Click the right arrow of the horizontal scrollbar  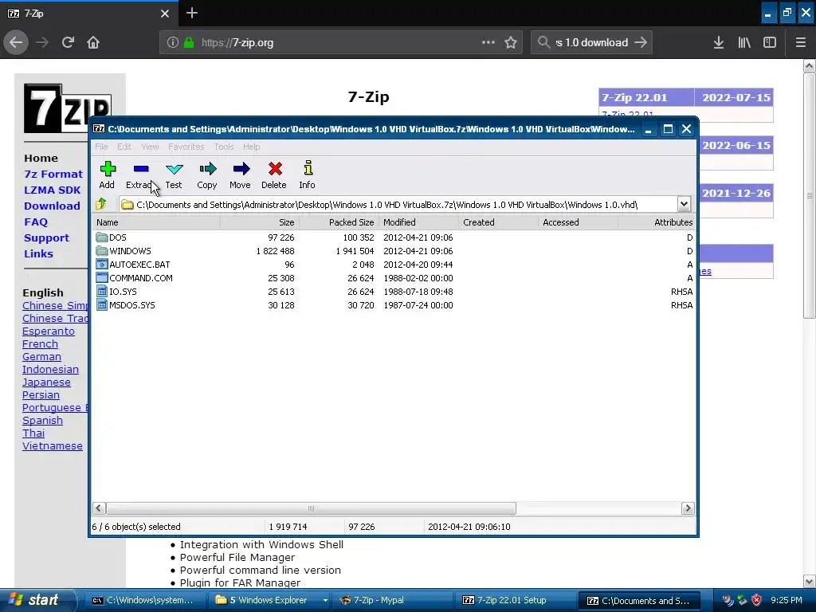tap(688, 508)
